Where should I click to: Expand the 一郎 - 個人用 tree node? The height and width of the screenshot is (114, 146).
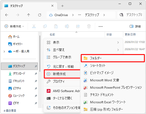click(4, 51)
